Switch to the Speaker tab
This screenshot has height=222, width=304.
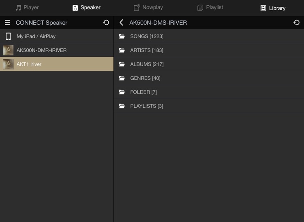pyautogui.click(x=86, y=8)
